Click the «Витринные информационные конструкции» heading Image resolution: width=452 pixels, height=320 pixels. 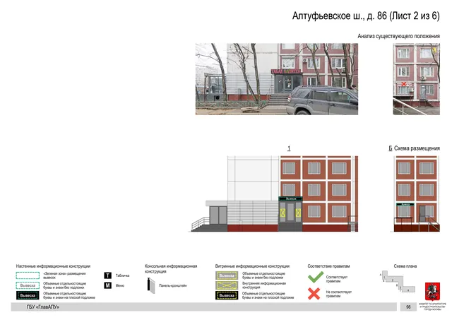coord(252,266)
